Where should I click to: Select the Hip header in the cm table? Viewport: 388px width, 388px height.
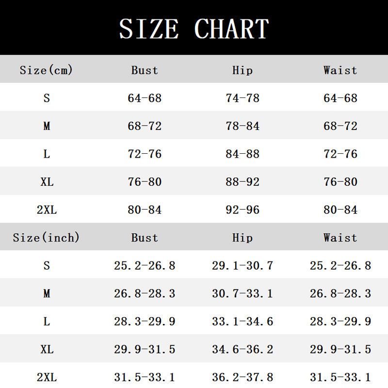[x=242, y=70]
